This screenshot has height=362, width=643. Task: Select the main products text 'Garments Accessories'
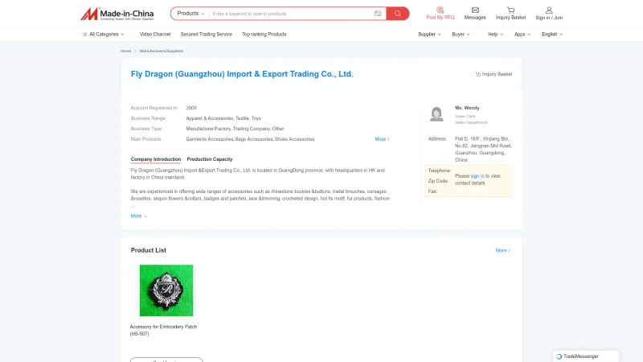(x=210, y=139)
